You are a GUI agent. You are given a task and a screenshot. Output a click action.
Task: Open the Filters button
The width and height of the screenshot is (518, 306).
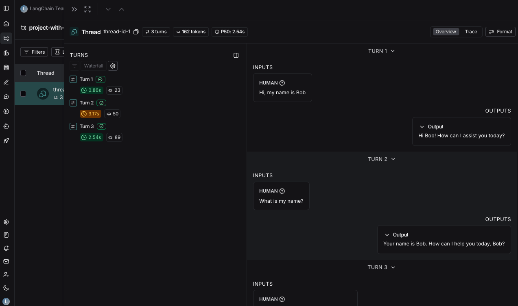point(34,52)
